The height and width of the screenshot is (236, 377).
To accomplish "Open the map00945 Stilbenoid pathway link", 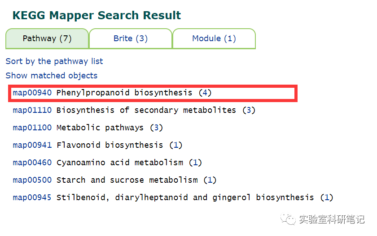I will [32, 197].
